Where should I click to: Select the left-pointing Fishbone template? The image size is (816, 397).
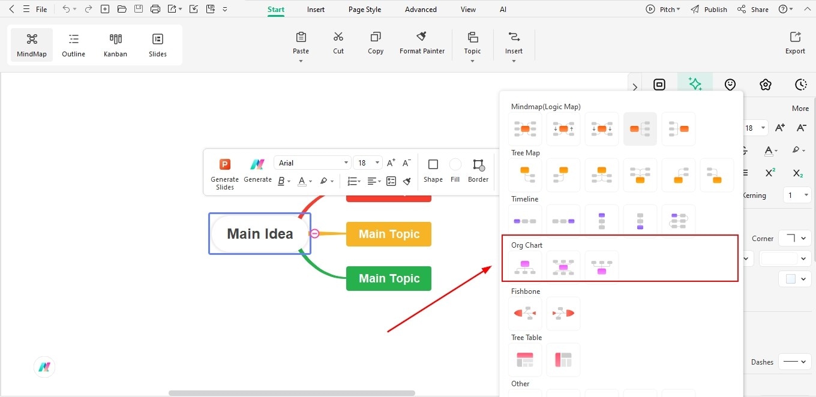(525, 313)
